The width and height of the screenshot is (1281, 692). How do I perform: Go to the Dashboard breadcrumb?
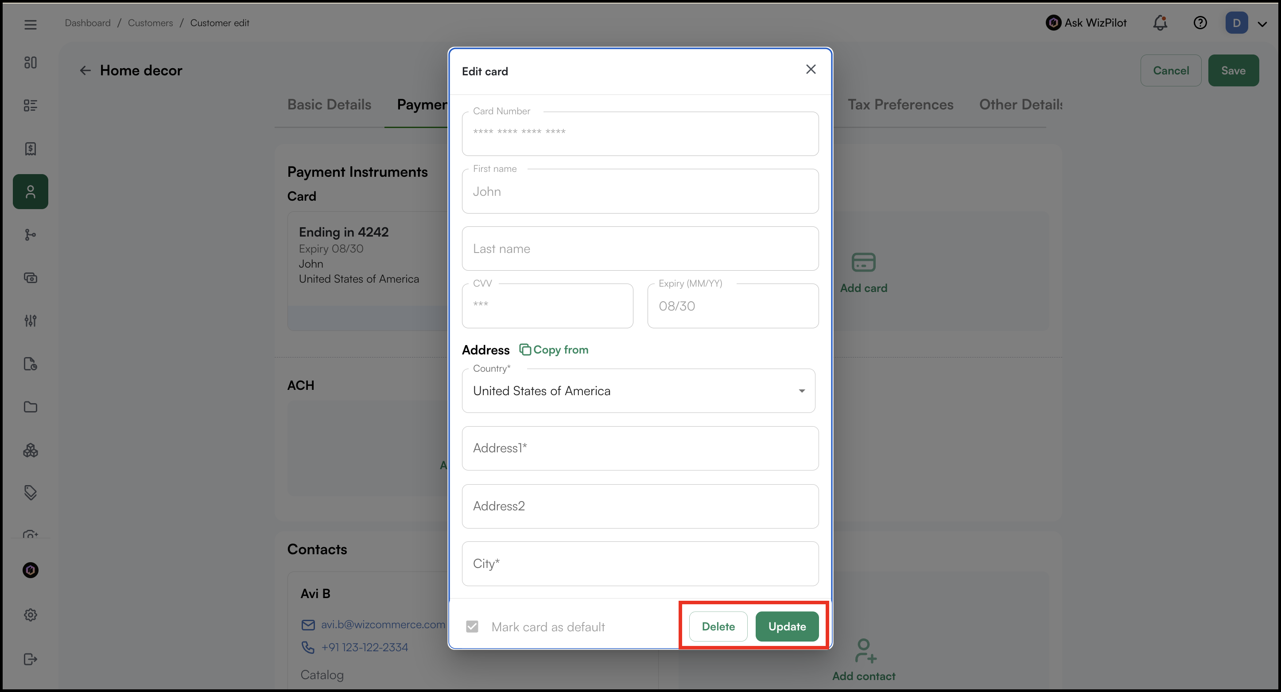88,23
